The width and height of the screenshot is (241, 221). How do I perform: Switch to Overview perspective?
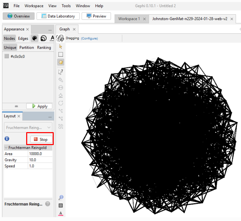19,16
